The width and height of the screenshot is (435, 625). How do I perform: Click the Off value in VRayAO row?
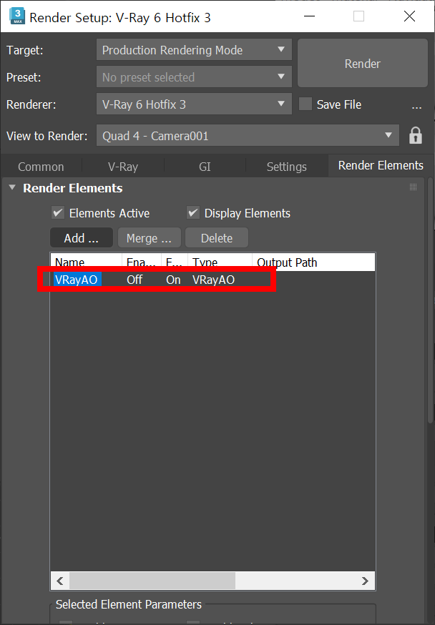tap(135, 280)
